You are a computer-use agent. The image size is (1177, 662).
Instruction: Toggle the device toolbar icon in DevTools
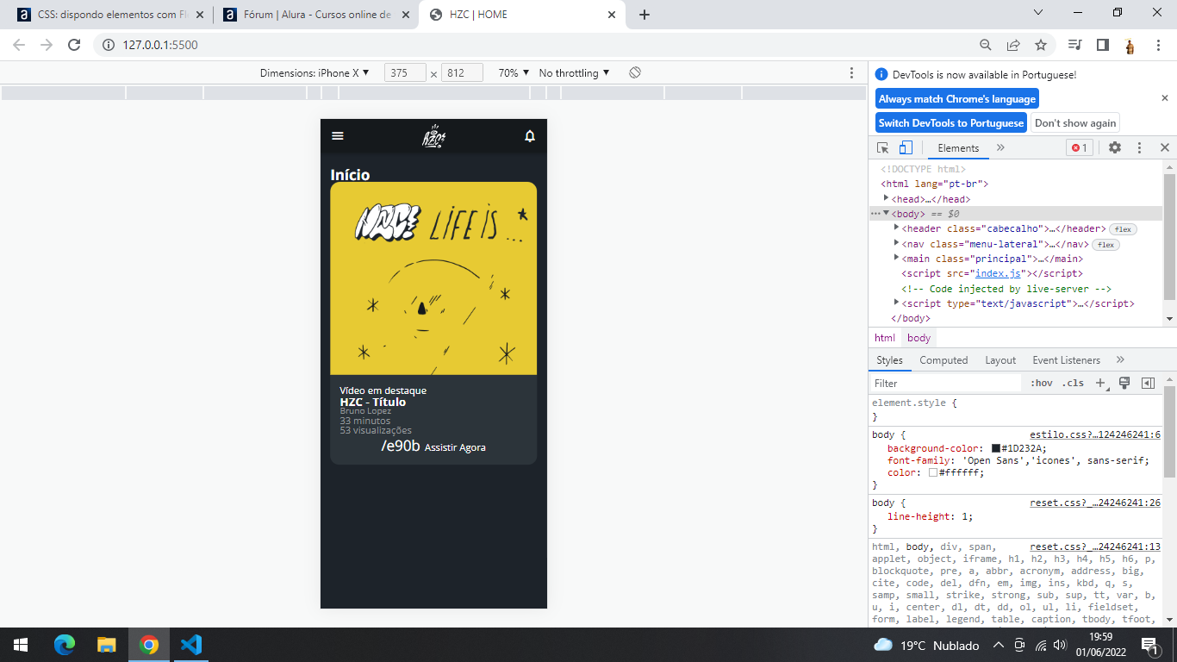(906, 147)
